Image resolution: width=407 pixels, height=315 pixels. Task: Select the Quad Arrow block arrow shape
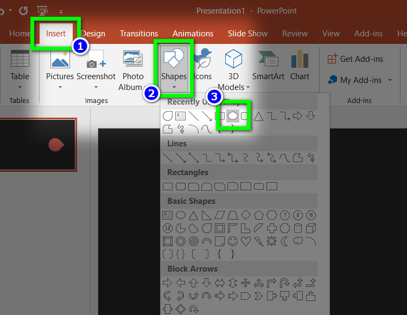coord(245,282)
